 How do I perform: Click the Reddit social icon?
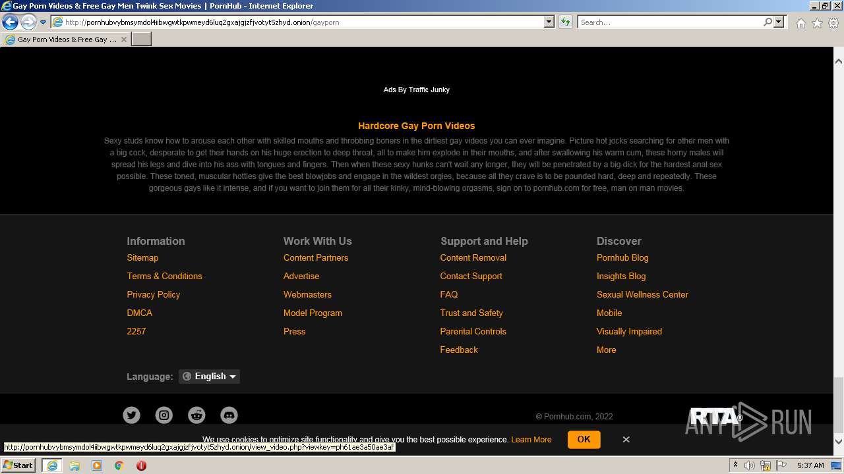[x=196, y=415]
